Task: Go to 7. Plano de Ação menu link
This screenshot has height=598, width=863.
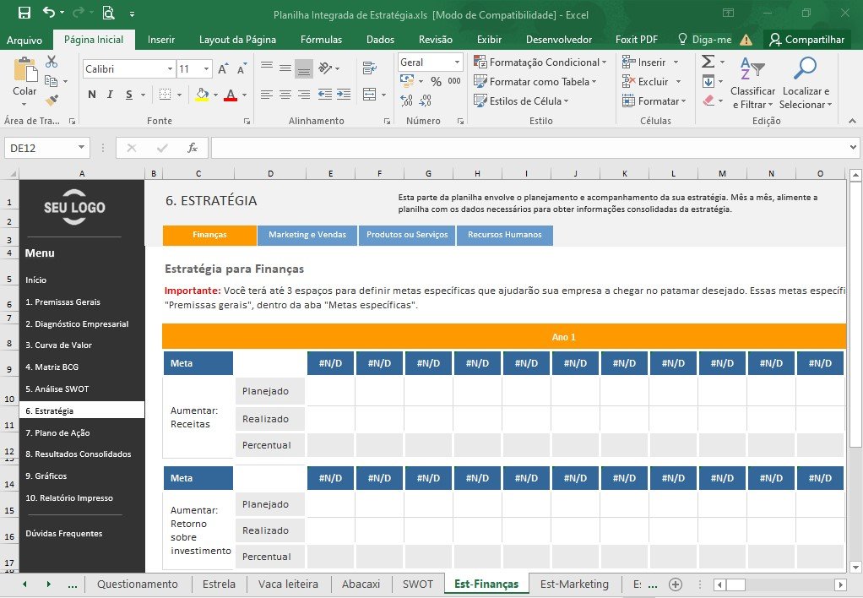Action: [57, 432]
